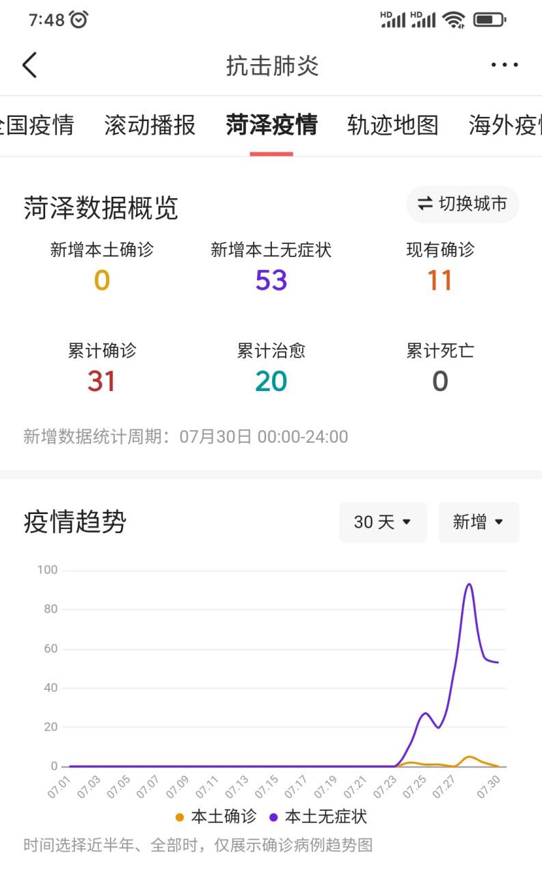
Task: Select the 菏泽疫情 tab
Action: coord(271,125)
